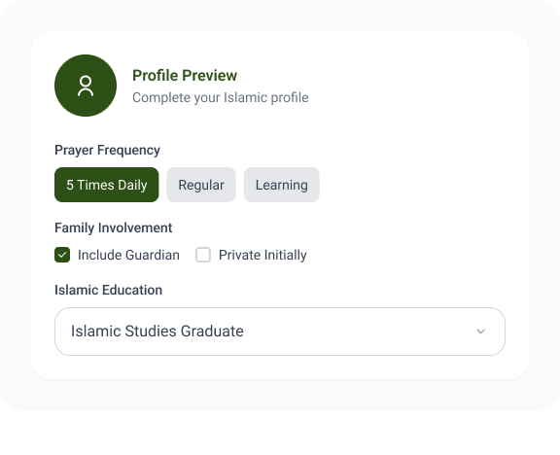Pick the "Learning" prayer frequency chip
Image resolution: width=560 pixels, height=455 pixels.
pyautogui.click(x=281, y=185)
